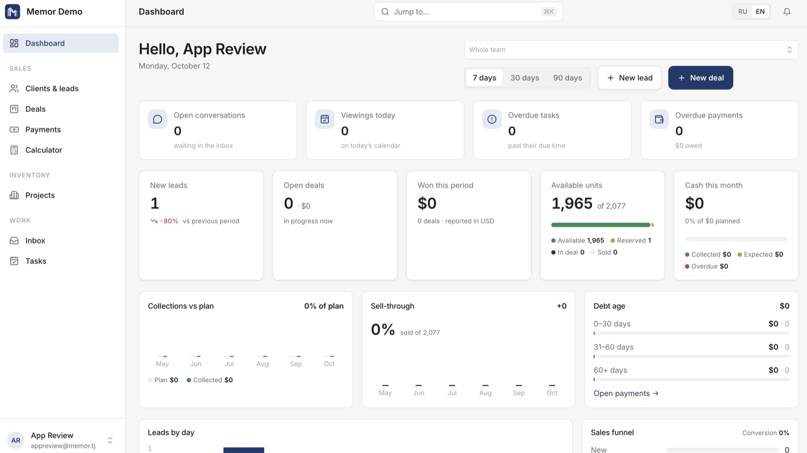
Task: Open payments link in Debt age
Action: (x=626, y=393)
